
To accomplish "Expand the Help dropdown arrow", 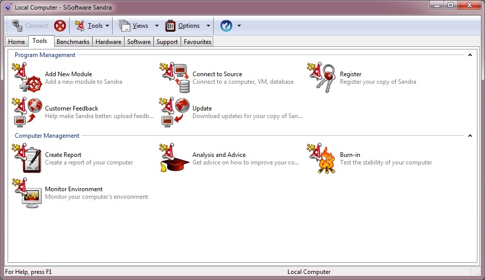I will [x=239, y=26].
